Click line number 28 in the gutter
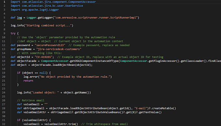Screen dimensions: 221x126 (x=4, y=108)
